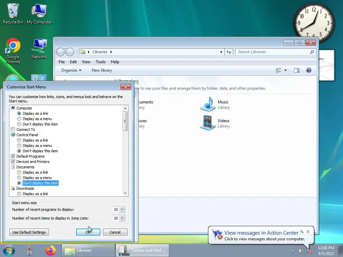The width and height of the screenshot is (343, 257).
Task: Open the File menu in Libraries
Action: pos(62,62)
